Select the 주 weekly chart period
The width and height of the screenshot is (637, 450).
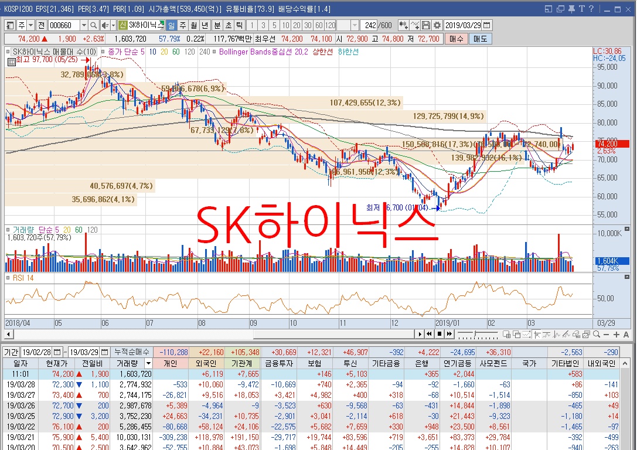pos(183,25)
